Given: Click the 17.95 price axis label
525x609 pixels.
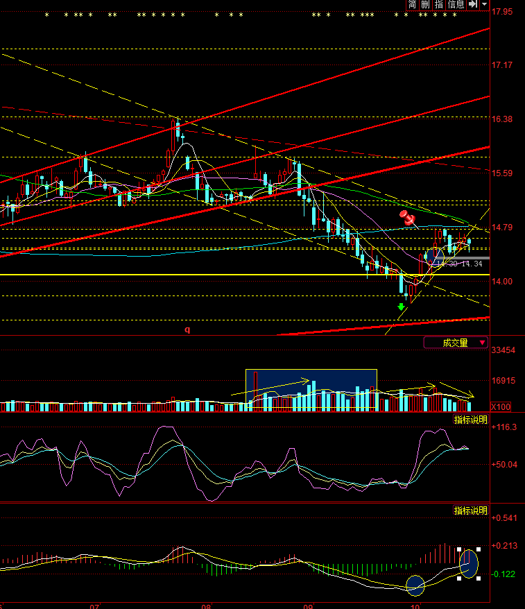Looking at the screenshot, I should (501, 12).
